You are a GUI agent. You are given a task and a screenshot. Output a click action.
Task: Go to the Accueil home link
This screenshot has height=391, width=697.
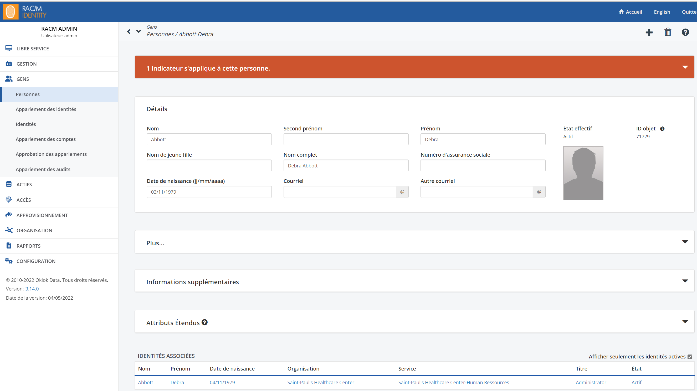630,12
